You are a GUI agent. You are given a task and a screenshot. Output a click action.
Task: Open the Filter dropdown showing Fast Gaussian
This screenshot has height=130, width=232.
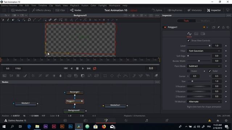[x=204, y=51]
